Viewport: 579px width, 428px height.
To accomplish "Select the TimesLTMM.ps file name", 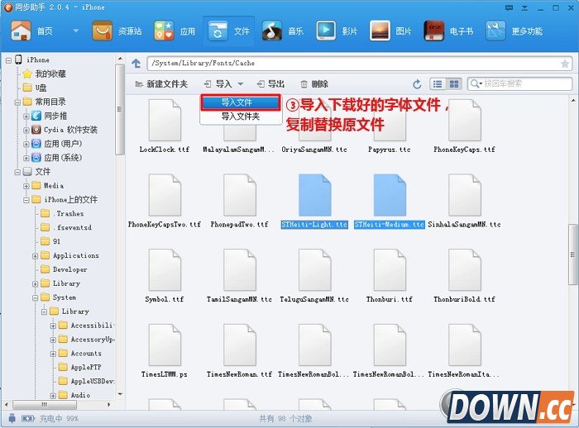I will 165,374.
